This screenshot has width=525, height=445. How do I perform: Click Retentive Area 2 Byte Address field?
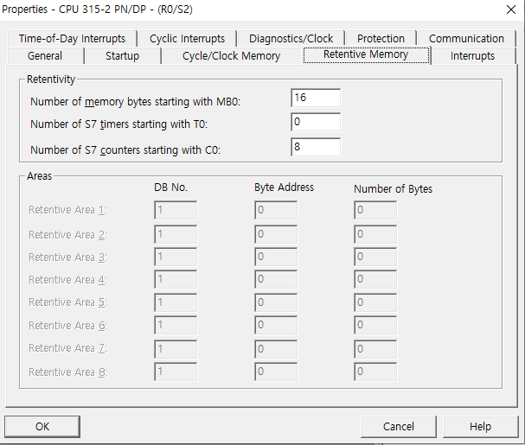click(276, 234)
